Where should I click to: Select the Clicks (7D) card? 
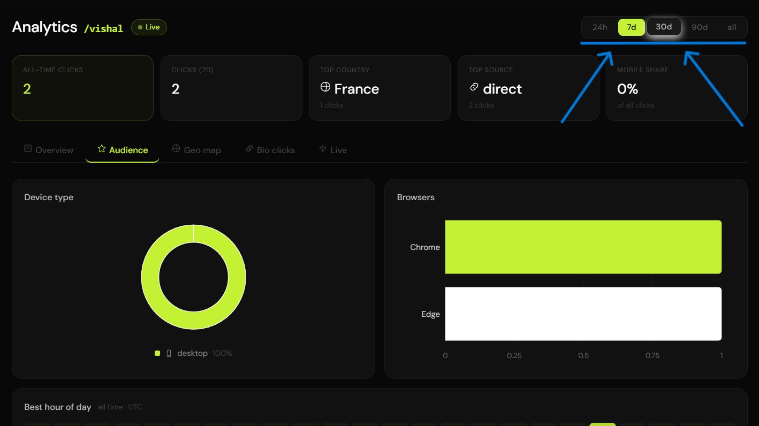(x=231, y=88)
